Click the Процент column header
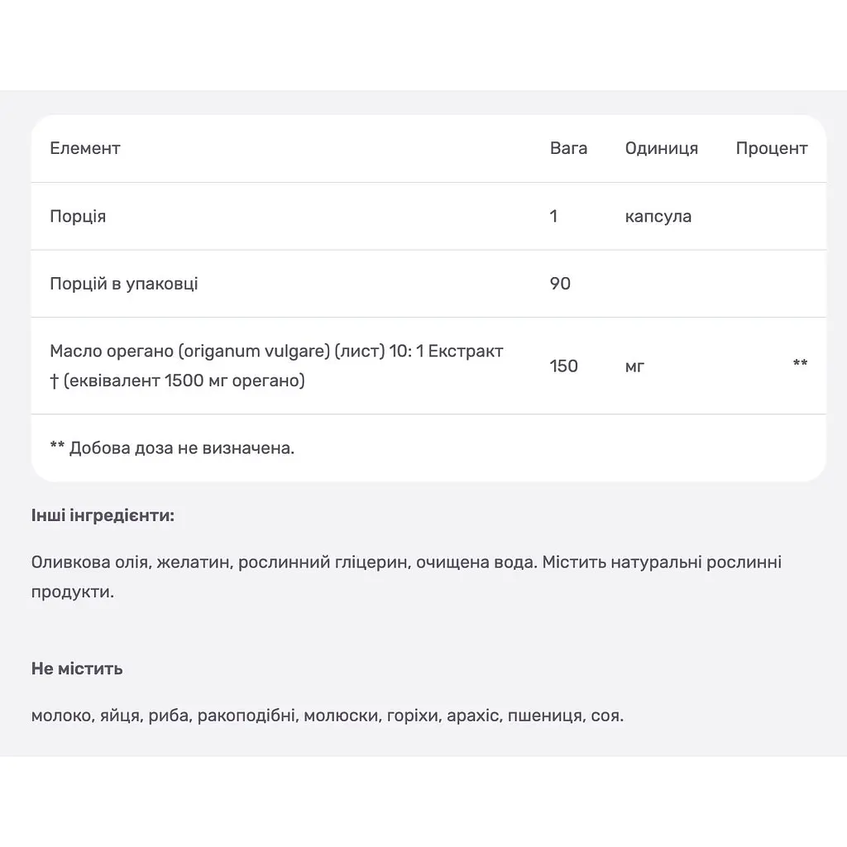 pyautogui.click(x=772, y=149)
